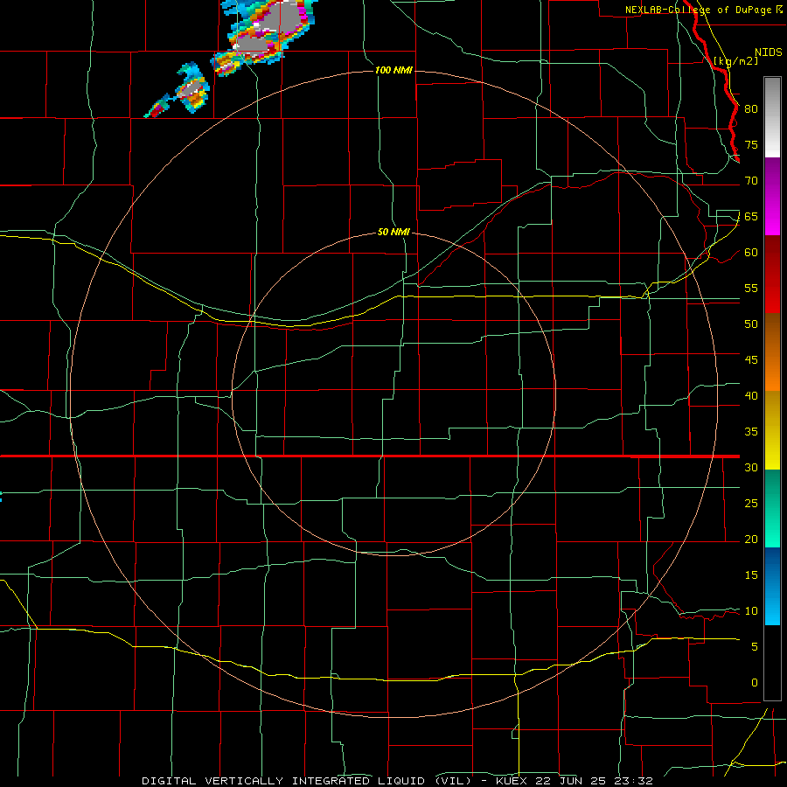Click the orange-brown segment of the color bar
This screenshot has width=787, height=787.
click(772, 352)
